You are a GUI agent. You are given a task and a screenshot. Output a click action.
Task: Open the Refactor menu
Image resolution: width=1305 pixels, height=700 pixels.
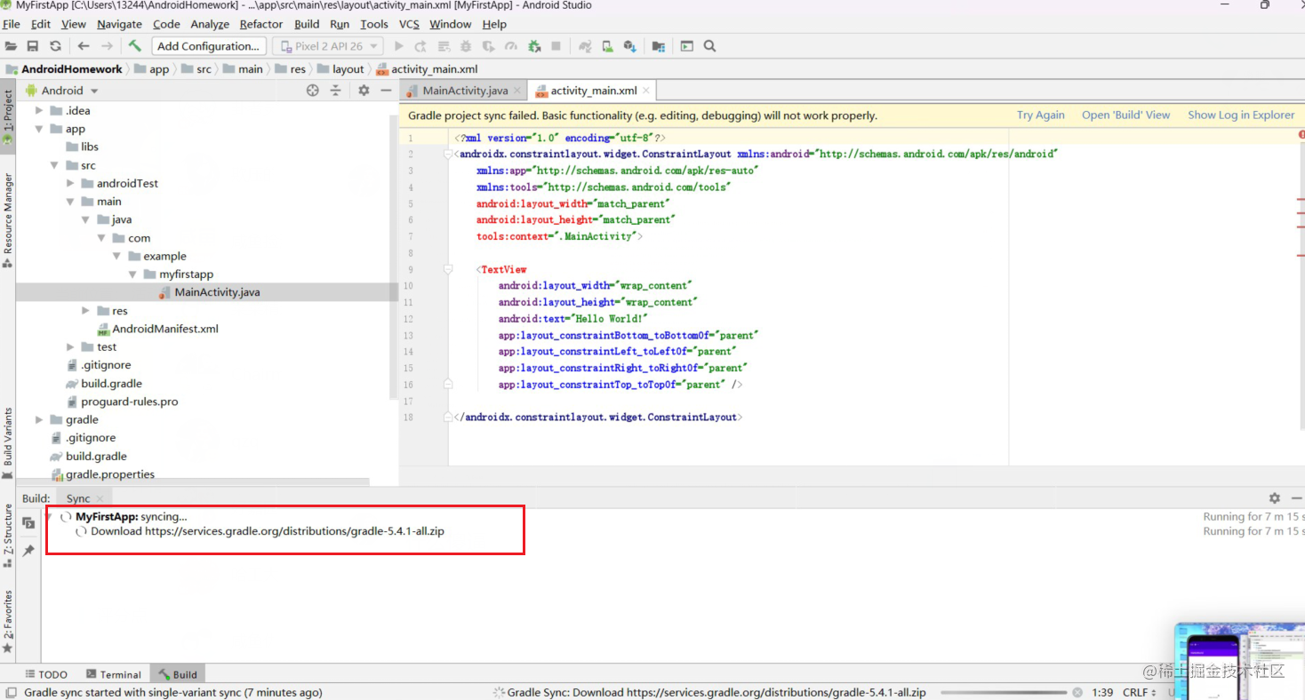[x=260, y=24]
